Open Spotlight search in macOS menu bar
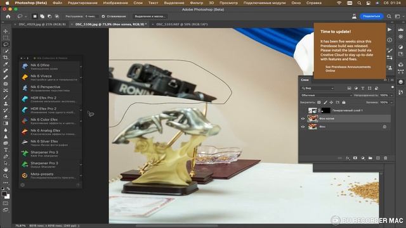Screen dimensions: 406x228 pos(359,3)
